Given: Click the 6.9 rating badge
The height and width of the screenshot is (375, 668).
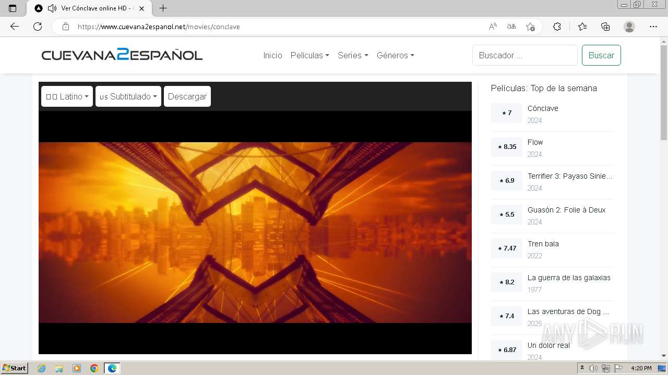Looking at the screenshot, I should (506, 181).
